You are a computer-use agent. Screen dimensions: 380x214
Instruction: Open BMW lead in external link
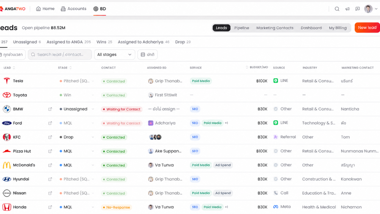tap(50, 109)
